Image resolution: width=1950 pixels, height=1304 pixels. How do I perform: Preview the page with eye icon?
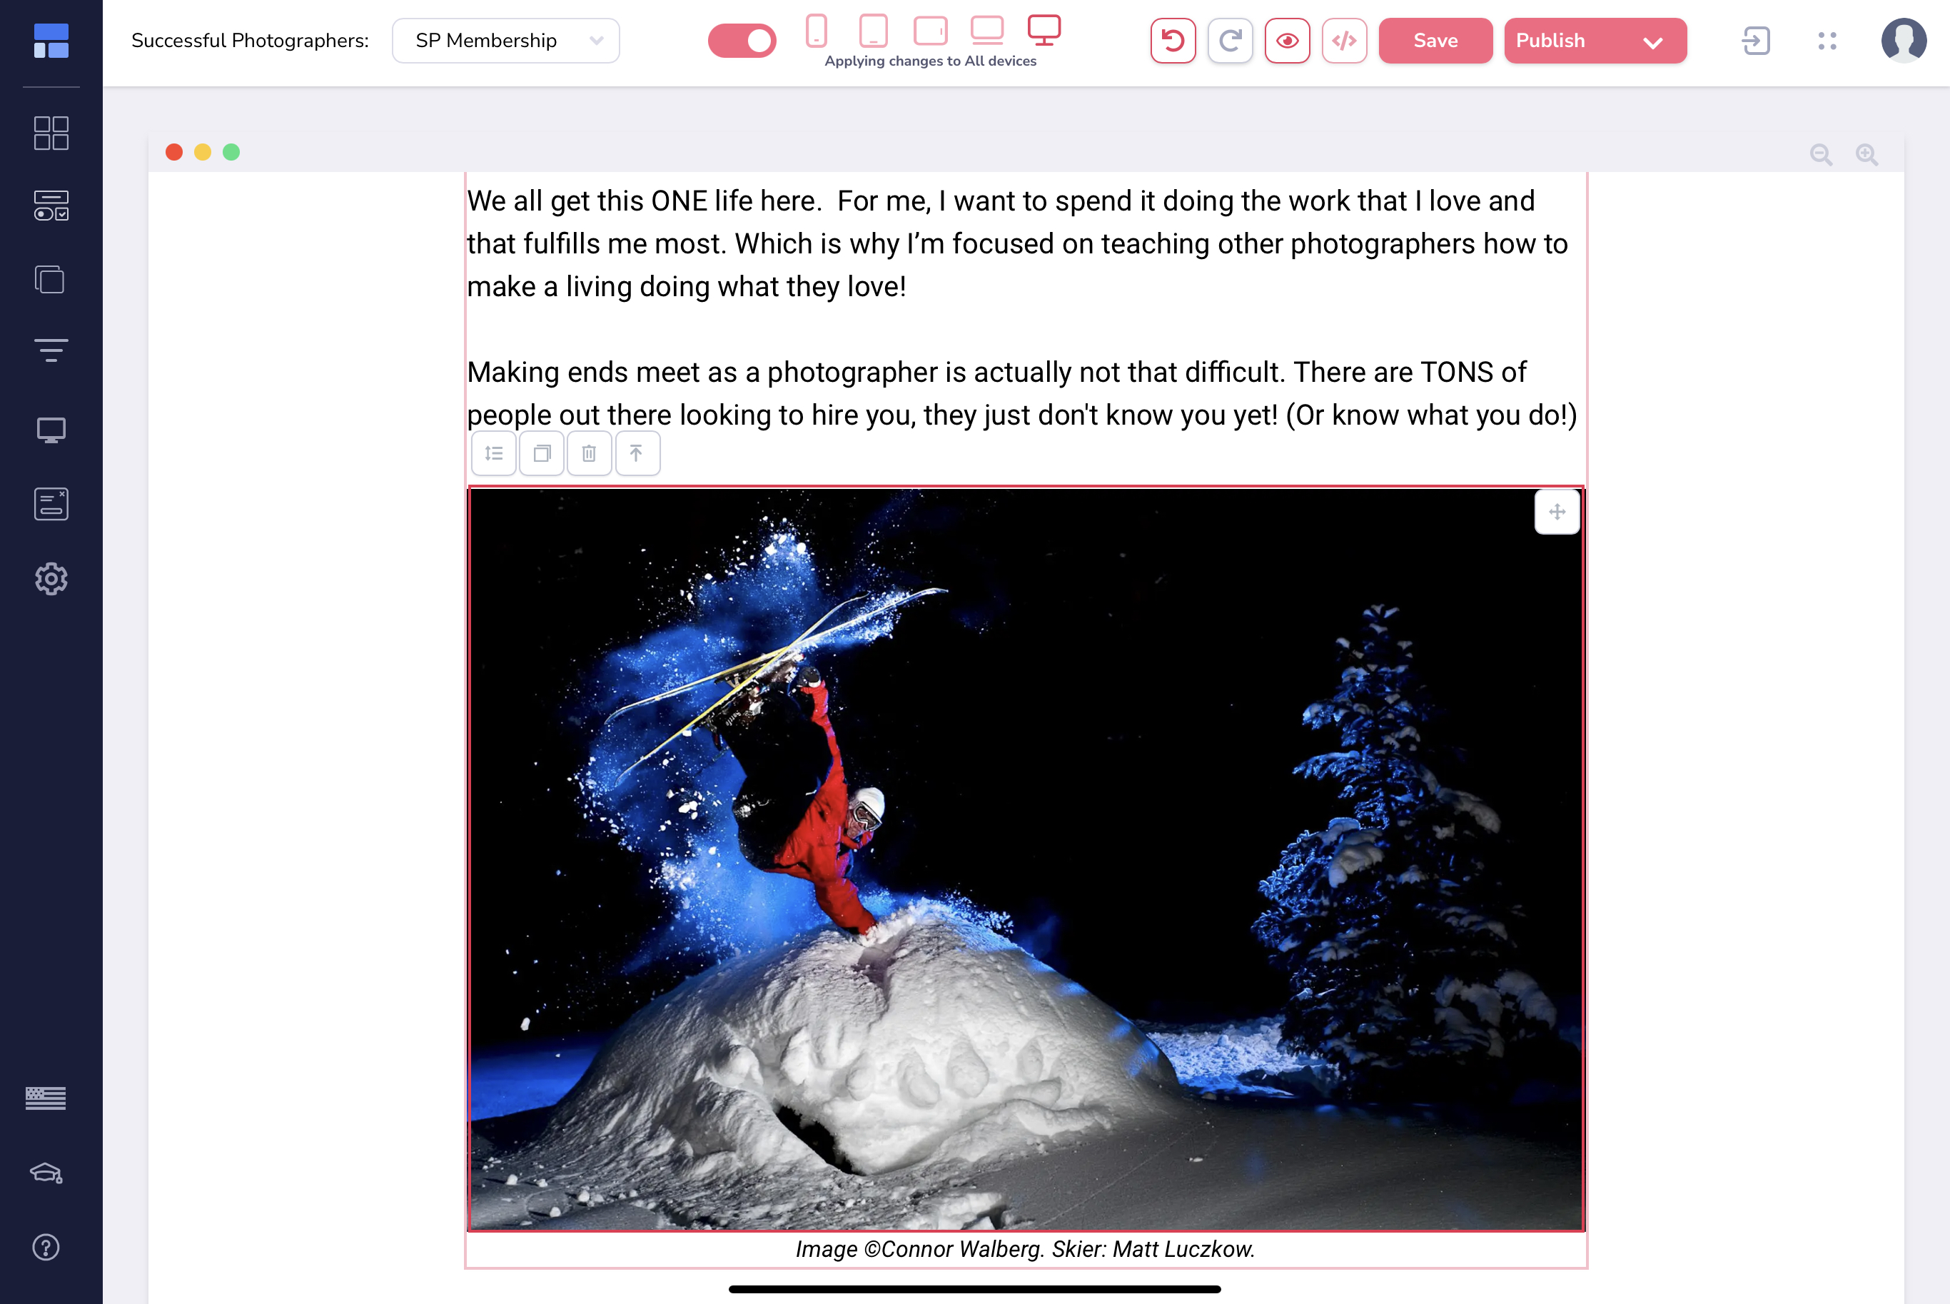click(1287, 41)
